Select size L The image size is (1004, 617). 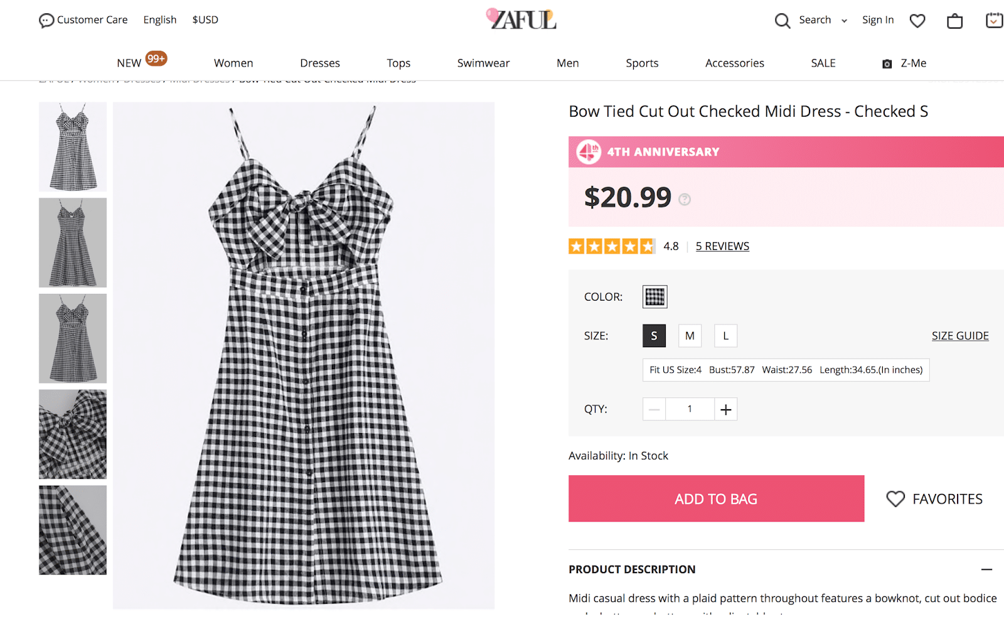tap(726, 336)
